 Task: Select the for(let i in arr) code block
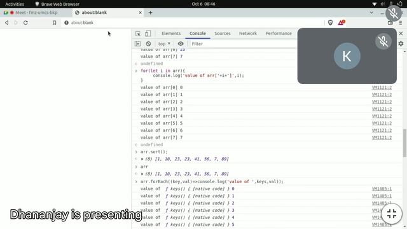(x=192, y=76)
